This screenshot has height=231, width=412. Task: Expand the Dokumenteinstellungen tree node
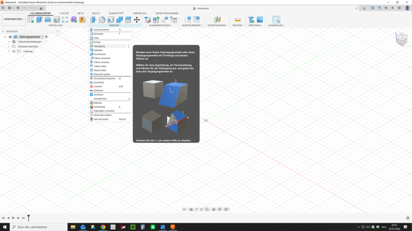point(9,42)
